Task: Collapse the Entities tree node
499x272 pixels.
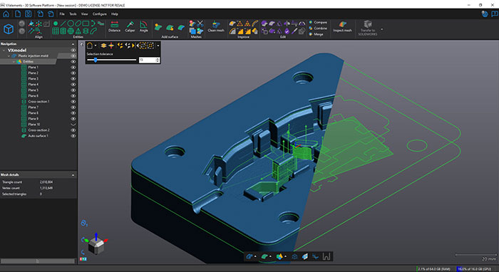Action: pos(14,62)
